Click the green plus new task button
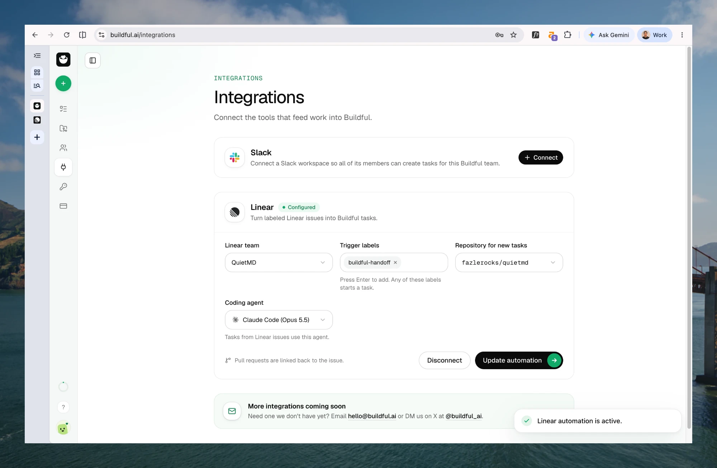 63,83
